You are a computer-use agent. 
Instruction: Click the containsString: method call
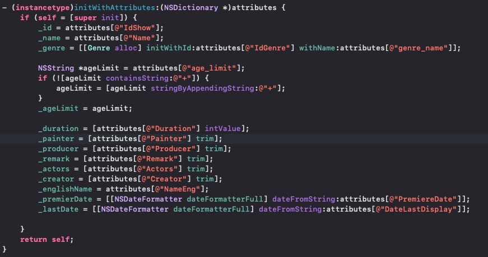coord(139,78)
